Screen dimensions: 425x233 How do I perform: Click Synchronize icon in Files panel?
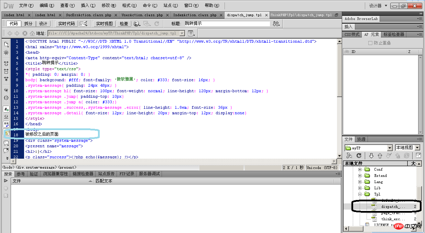pyautogui.click(x=407, y=156)
